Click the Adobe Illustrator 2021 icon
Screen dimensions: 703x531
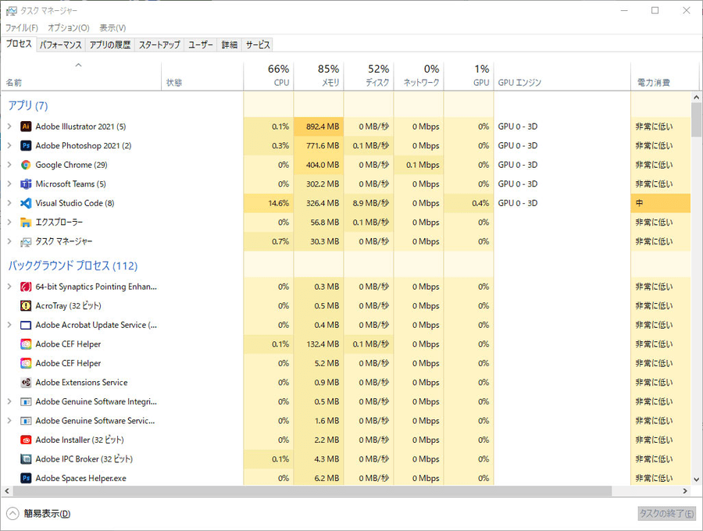click(26, 127)
